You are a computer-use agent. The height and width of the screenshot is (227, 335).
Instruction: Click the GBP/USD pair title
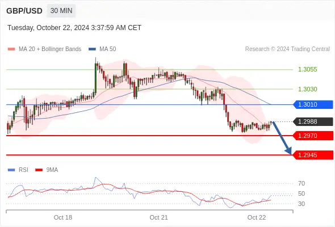click(24, 11)
